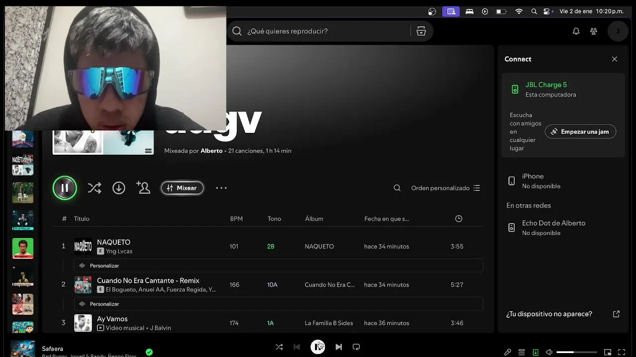Image resolution: width=636 pixels, height=357 pixels.
Task: Invite collaborators with the add-person icon
Action: pyautogui.click(x=143, y=188)
